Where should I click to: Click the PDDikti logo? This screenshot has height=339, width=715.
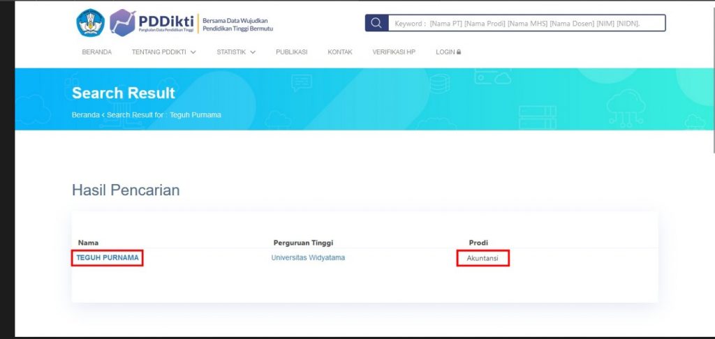[152, 23]
